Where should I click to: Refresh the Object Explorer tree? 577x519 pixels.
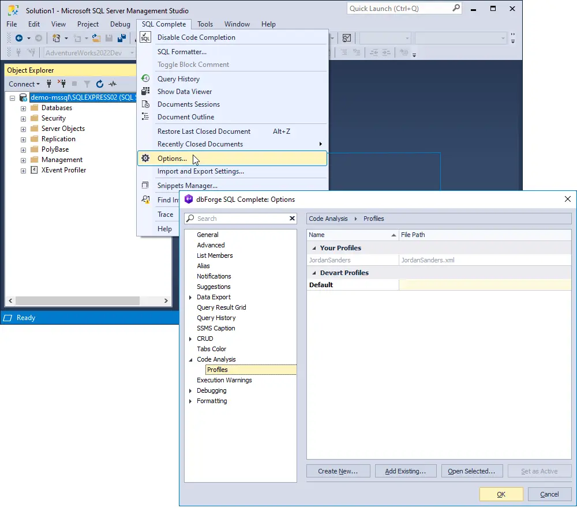tap(100, 84)
